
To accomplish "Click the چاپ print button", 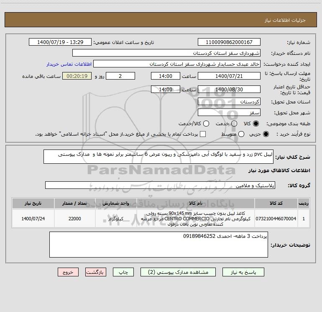I will coord(123,272).
